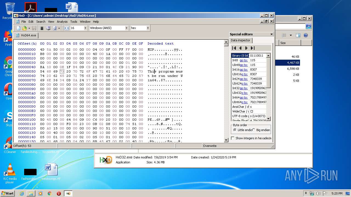Click the hex view vertical scrollbar up arrow

pyautogui.click(x=226, y=42)
